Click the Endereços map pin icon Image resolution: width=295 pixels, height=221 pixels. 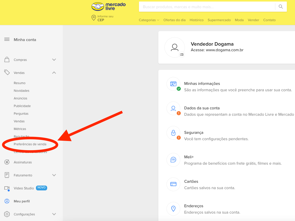point(173,209)
